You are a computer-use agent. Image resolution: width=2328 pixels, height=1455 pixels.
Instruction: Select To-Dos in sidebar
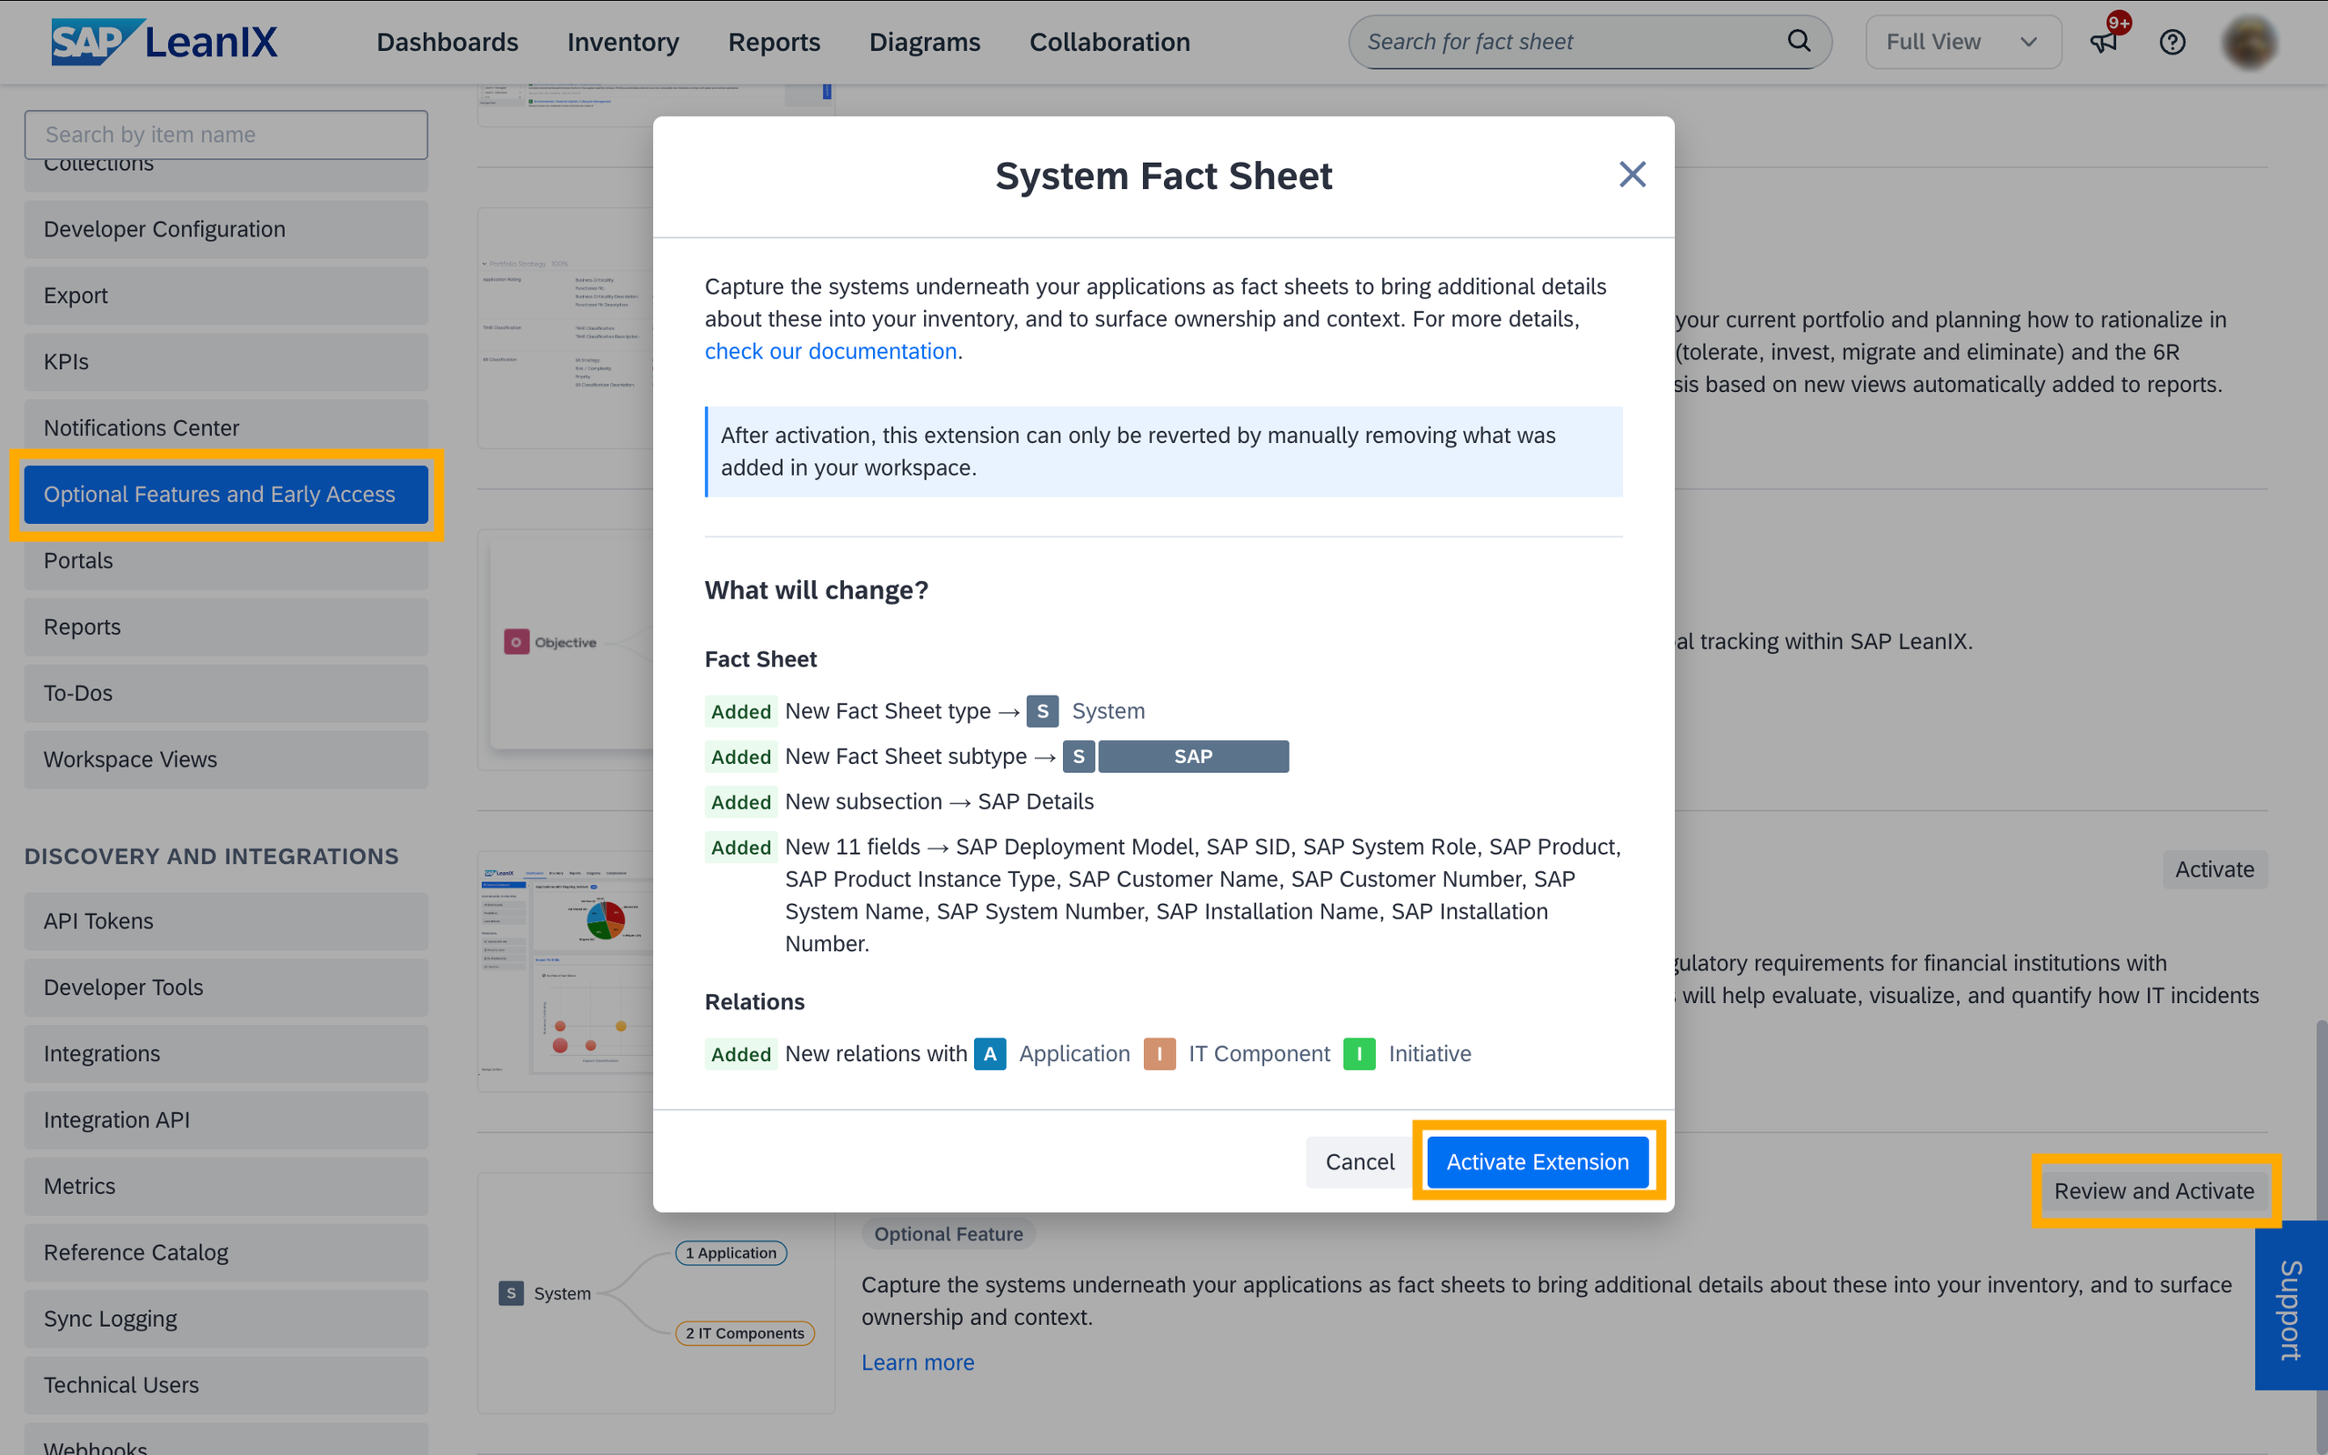[x=226, y=693]
